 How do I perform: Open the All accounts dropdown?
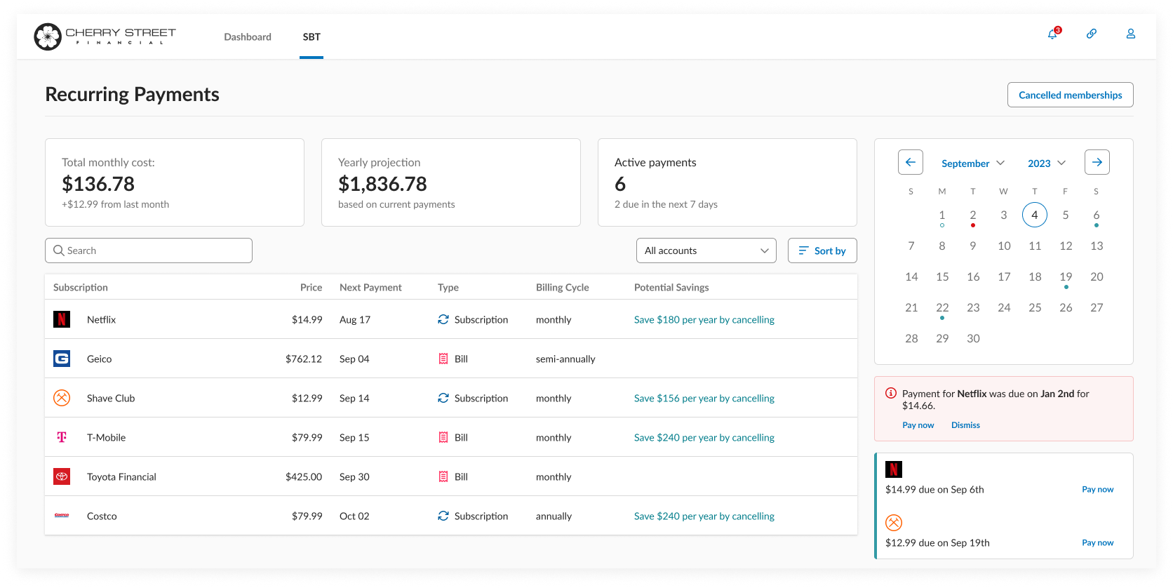point(706,250)
